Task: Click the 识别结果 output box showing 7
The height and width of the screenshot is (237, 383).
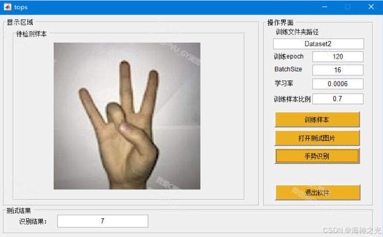Action: (102, 221)
